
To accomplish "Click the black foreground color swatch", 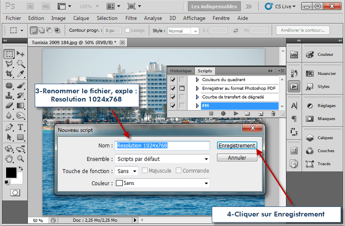I will 11,172.
